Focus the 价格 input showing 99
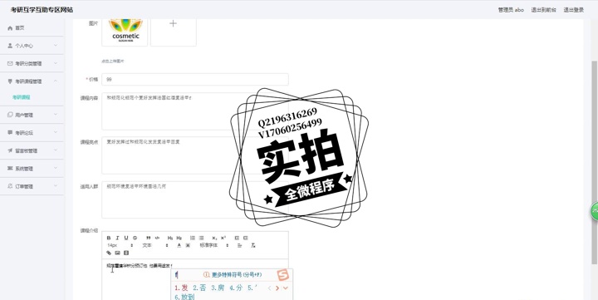598x300 pixels. (195, 80)
